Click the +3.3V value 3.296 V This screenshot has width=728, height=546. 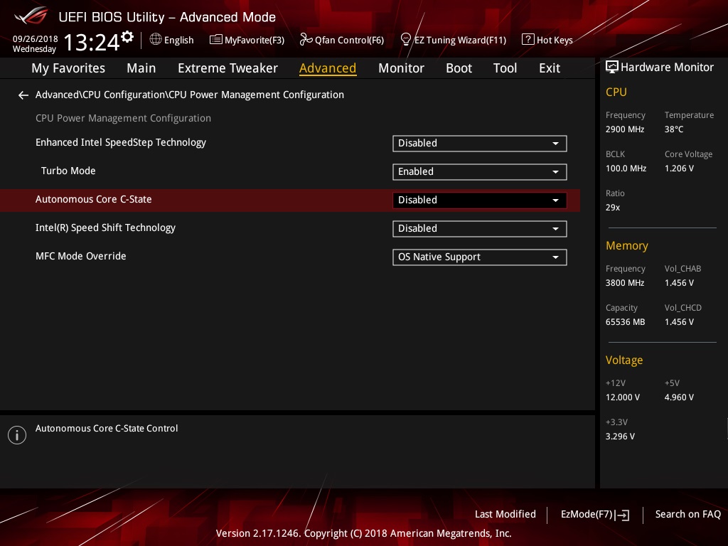point(620,437)
